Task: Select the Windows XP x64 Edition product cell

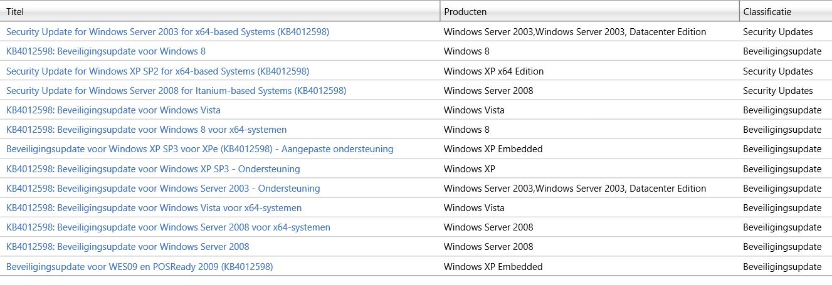Action: pos(493,71)
